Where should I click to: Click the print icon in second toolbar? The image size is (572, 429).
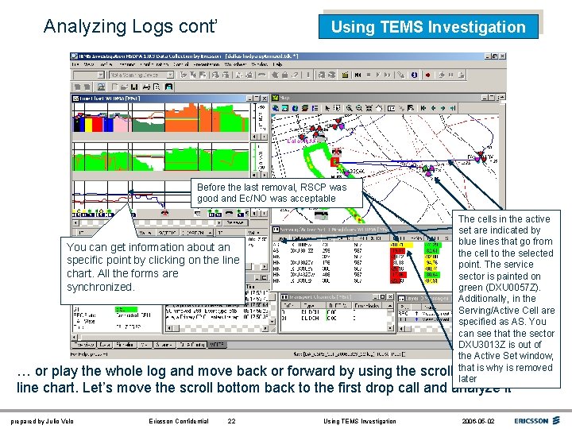click(146, 87)
